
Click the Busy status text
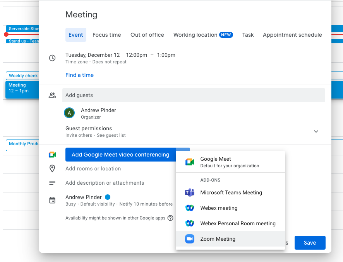pyautogui.click(x=70, y=204)
